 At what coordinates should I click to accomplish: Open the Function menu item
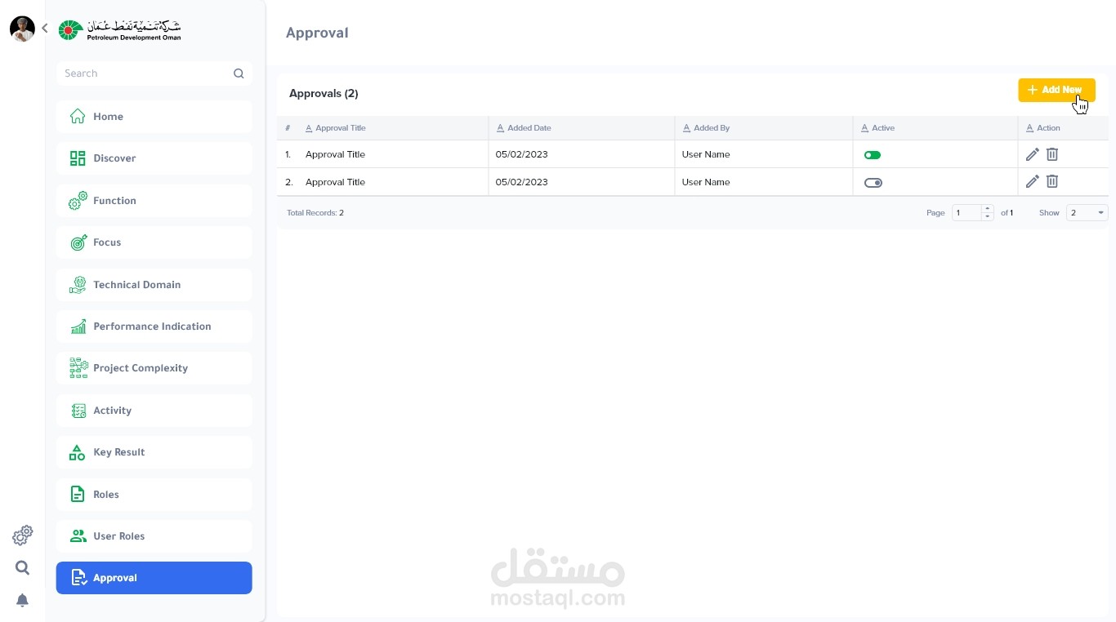pos(154,201)
